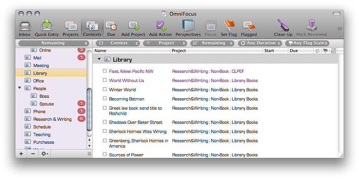Complete Shadows Over Baker Street action
This screenshot has width=359, height=179.
tap(105, 122)
